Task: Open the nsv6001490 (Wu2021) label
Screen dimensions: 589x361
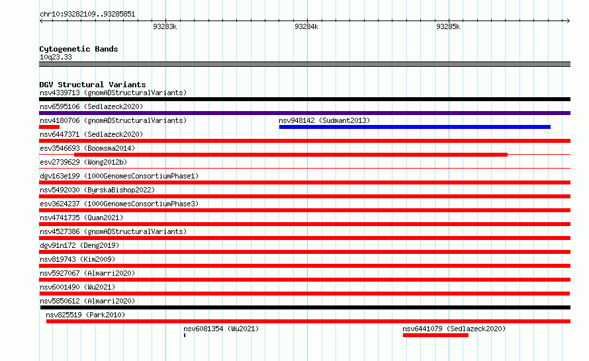Action: 77,287
